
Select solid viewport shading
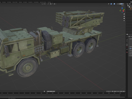click(x=120, y=4)
